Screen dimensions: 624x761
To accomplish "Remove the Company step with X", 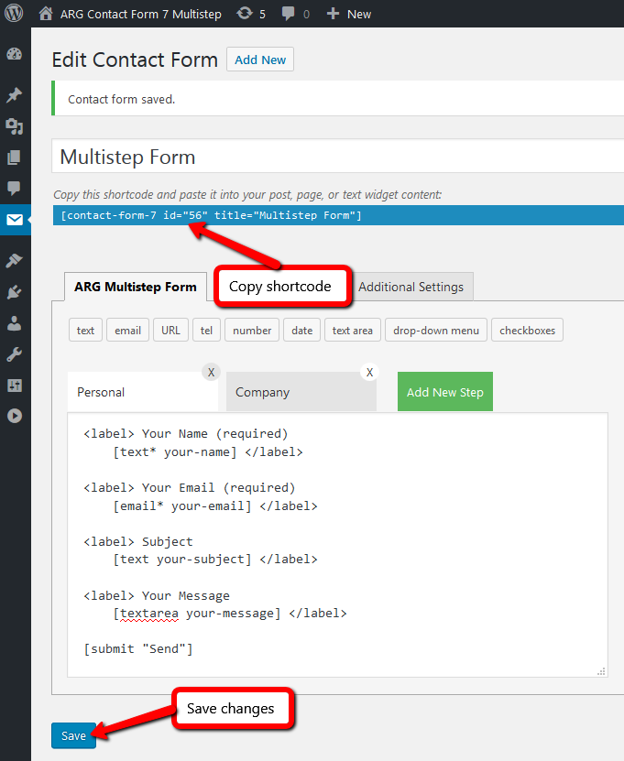I will pyautogui.click(x=369, y=372).
